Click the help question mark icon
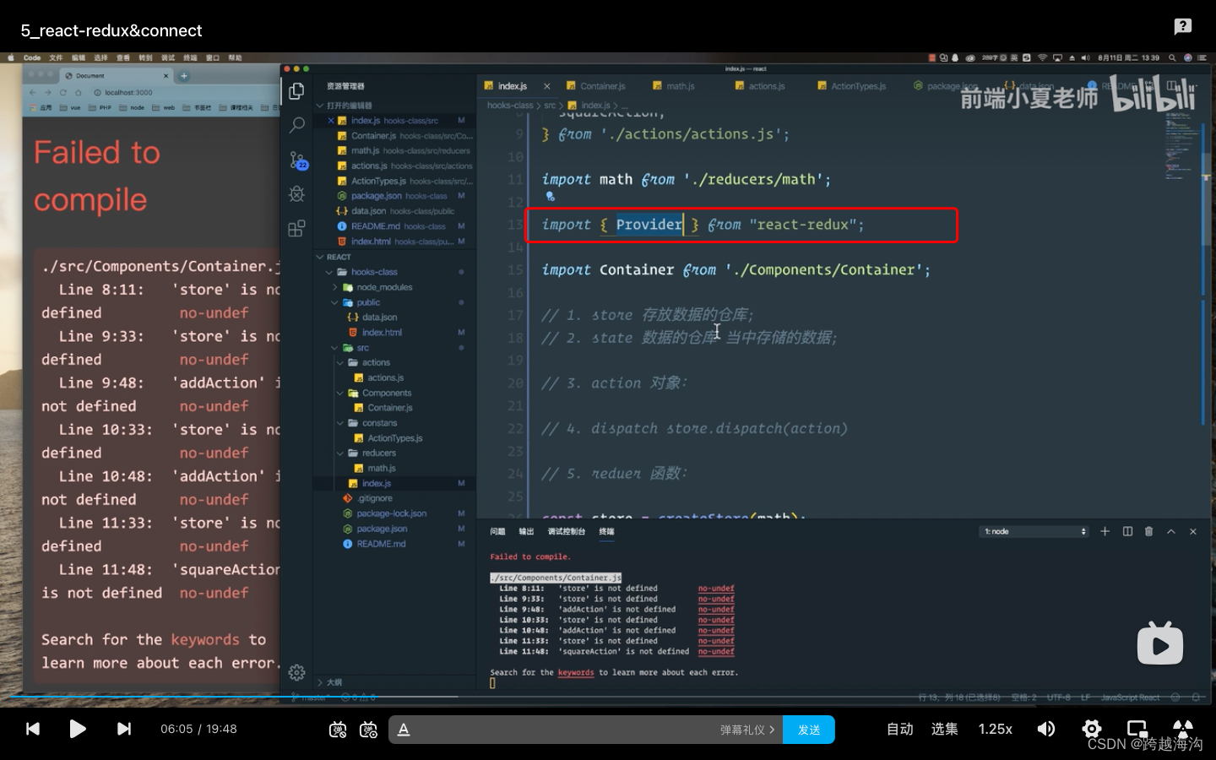Viewport: 1216px width, 760px height. coord(1183,26)
